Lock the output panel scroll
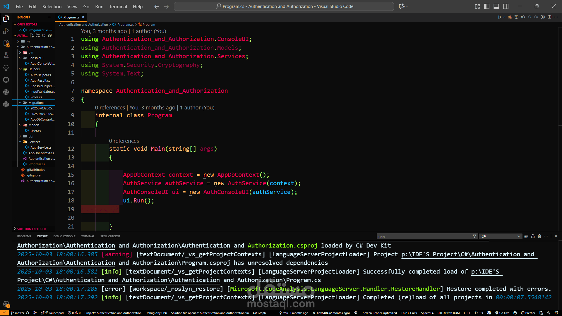The width and height of the screenshot is (562, 316). coord(533,236)
